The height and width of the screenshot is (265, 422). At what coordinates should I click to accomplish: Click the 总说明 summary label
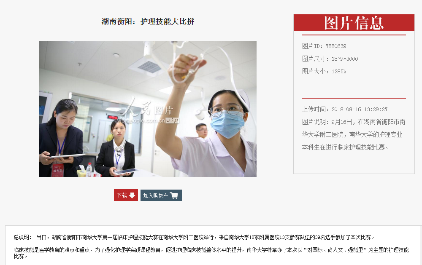tap(22, 237)
